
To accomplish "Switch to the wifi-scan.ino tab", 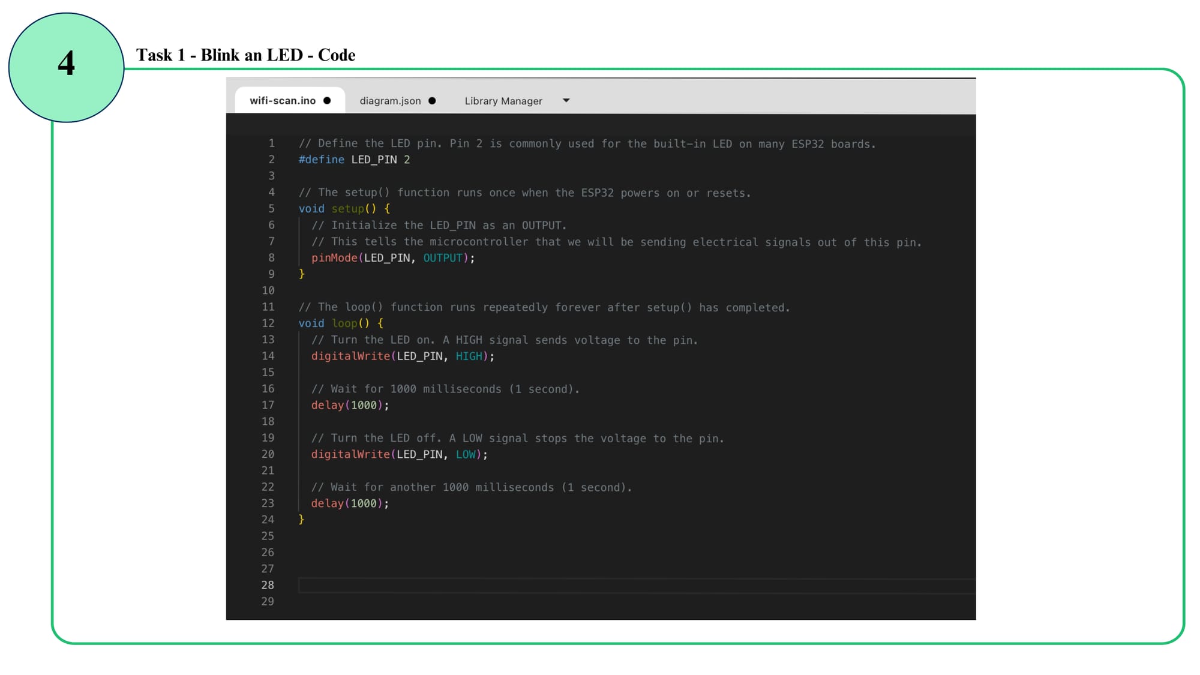I will tap(283, 101).
